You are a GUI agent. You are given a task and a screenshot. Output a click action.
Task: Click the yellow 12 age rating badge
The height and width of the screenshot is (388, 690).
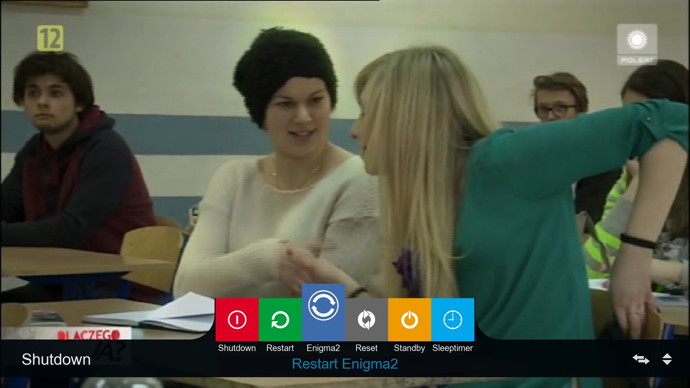50,38
